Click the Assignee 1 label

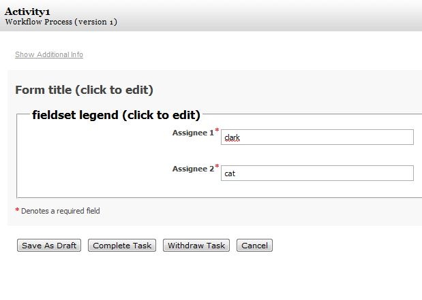(193, 133)
